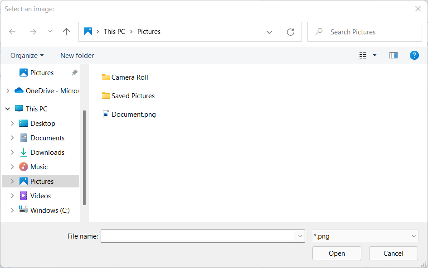Refresh the Pictures folder view
Viewport: 428px width, 268px height.
(x=291, y=31)
